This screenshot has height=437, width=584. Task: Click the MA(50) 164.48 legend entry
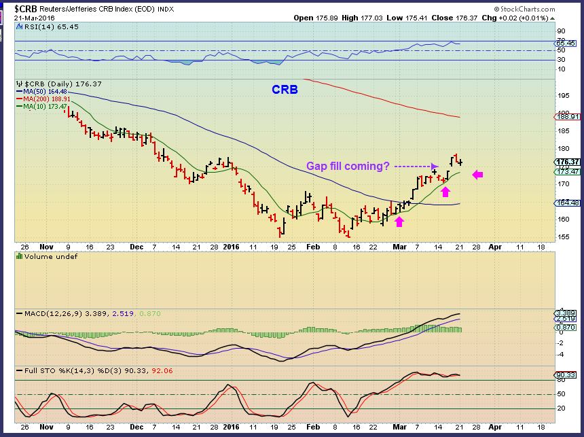[x=41, y=92]
